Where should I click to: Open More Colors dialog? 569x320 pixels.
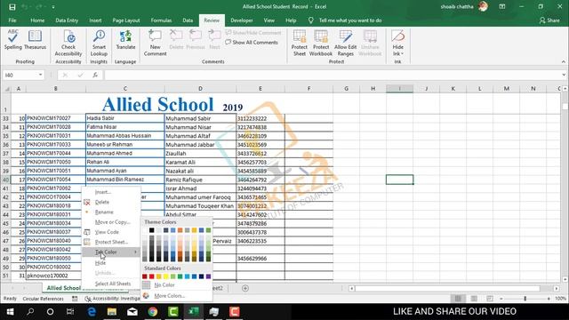[176, 296]
